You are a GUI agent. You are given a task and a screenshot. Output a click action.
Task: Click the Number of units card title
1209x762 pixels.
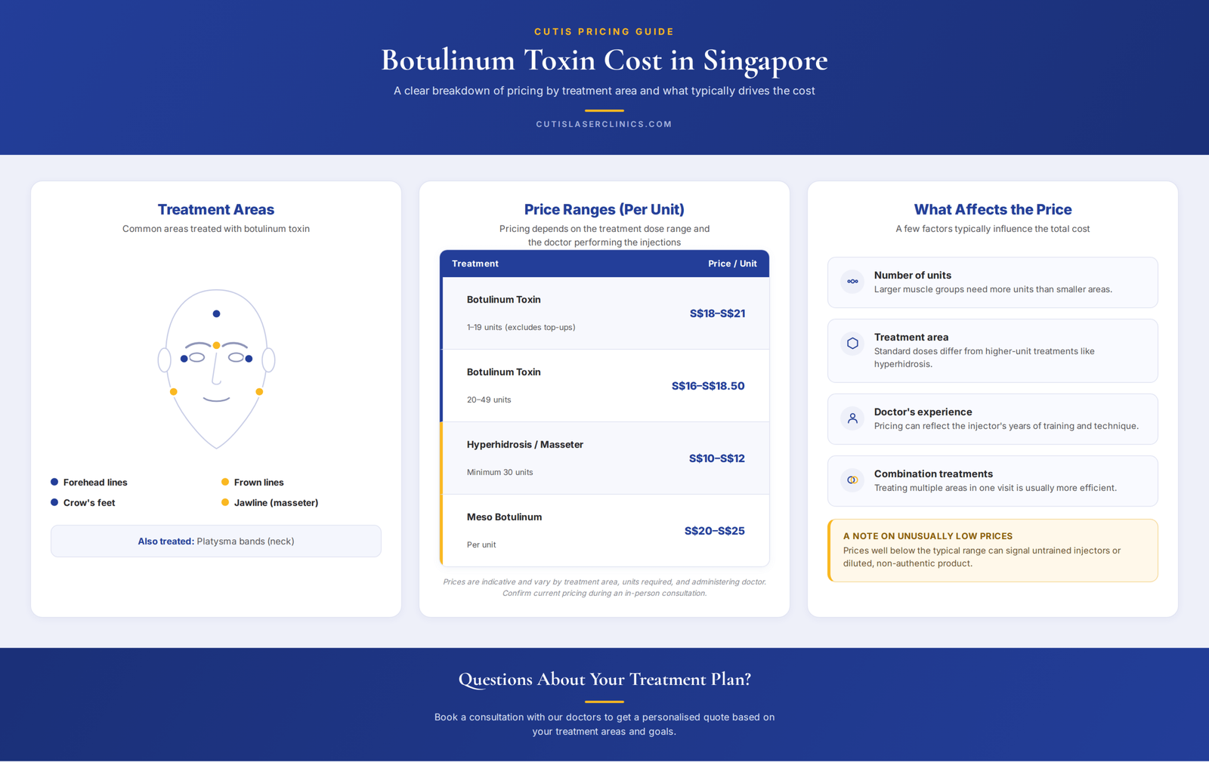tap(913, 276)
